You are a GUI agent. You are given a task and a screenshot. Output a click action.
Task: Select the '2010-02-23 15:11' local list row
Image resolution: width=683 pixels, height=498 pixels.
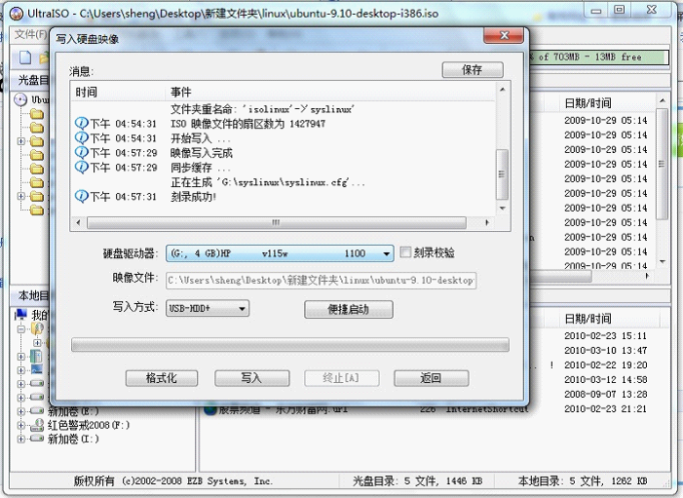[605, 336]
